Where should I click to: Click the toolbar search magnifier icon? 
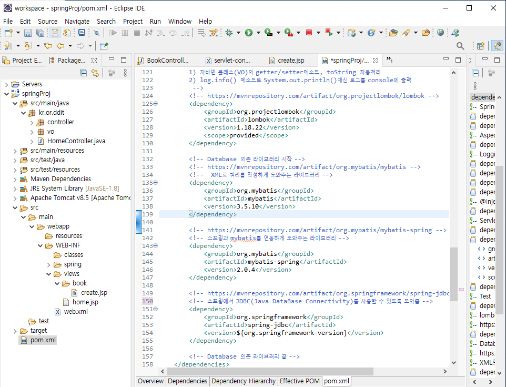click(x=460, y=46)
